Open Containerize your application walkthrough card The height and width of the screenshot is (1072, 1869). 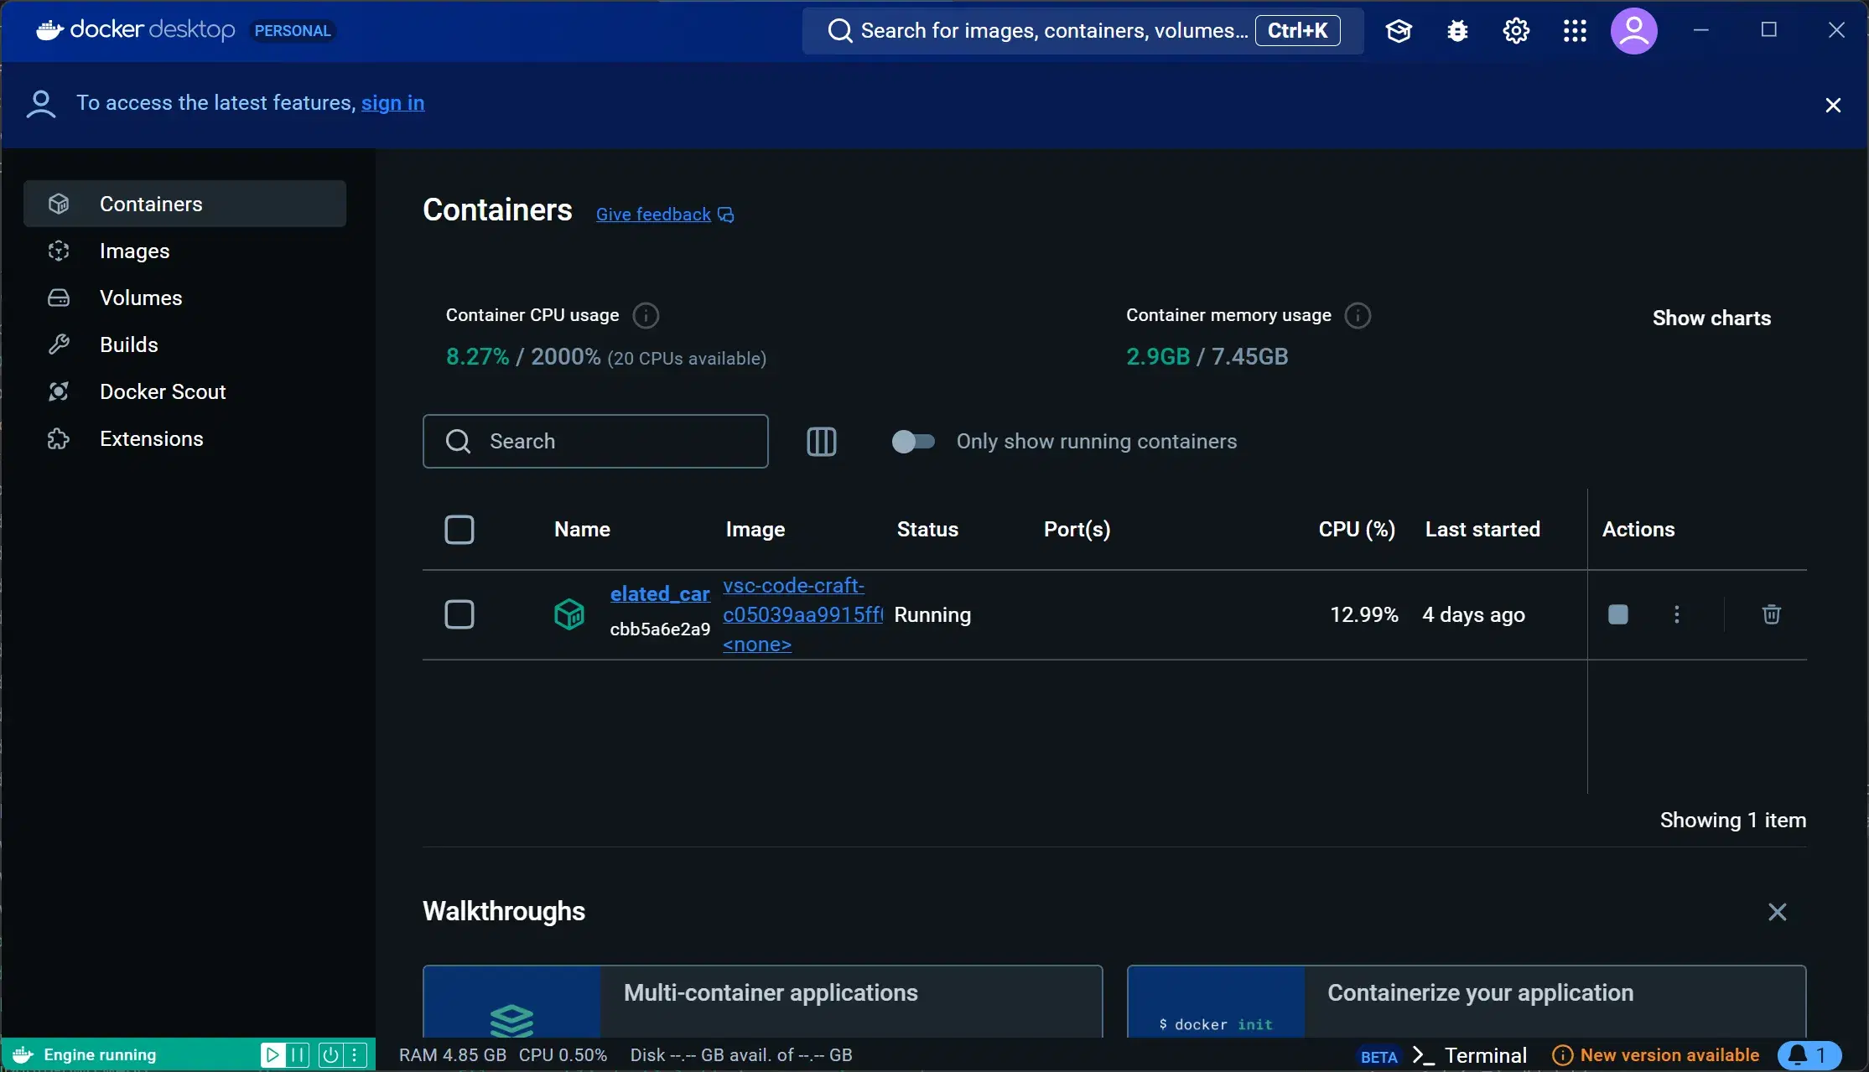coord(1467,1002)
